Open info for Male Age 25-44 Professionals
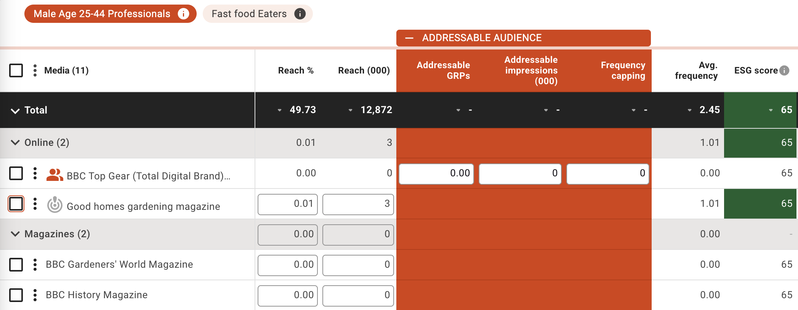The height and width of the screenshot is (310, 798). 183,14
